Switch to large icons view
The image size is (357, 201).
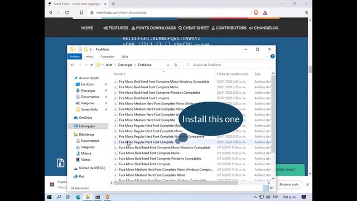pos(272,188)
